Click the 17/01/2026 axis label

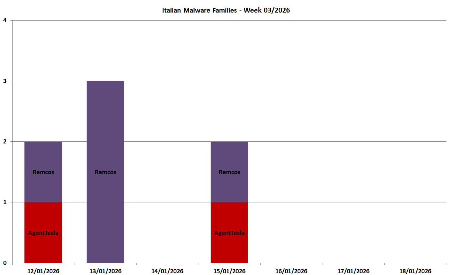[353, 271]
